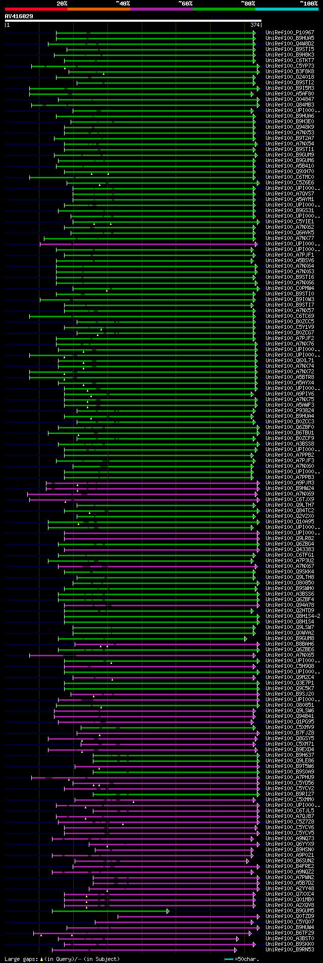323x963 pixels.
Task: Click the cyan ~100% identity legend swatch
Action: pos(287,9)
